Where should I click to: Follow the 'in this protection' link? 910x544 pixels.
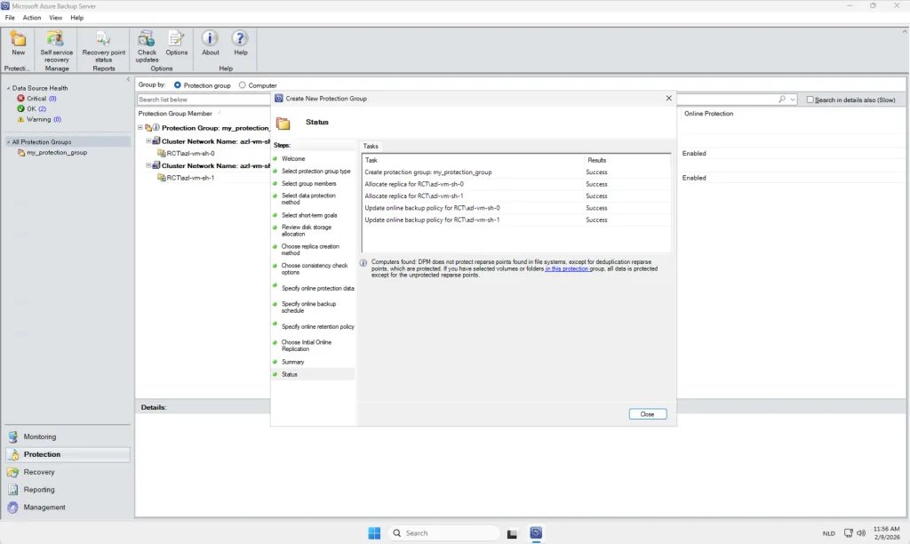point(566,268)
